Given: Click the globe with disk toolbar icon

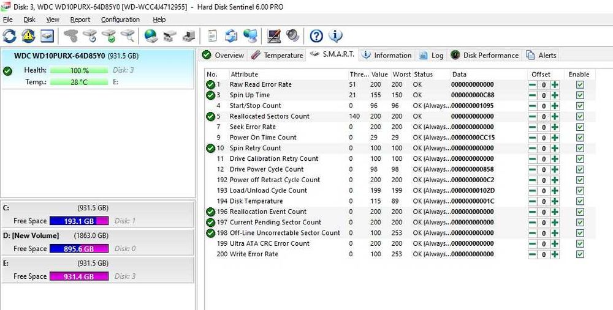Looking at the screenshot, I should click(151, 36).
